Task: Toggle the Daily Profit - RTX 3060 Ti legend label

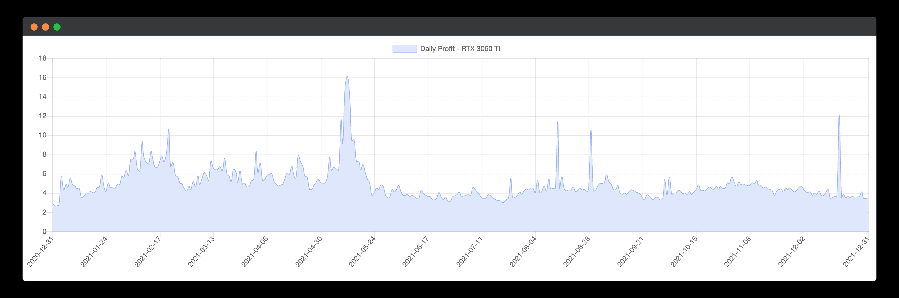Action: tap(460, 48)
